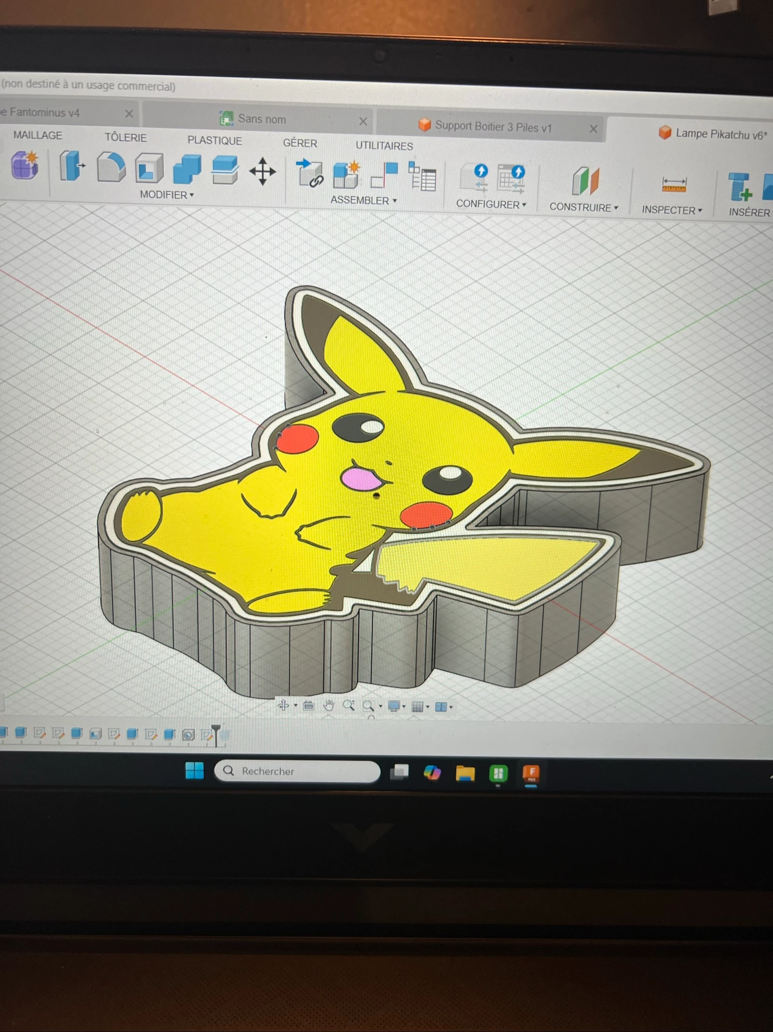Switch to the UTILITAIRES ribbon tab
Image resolution: width=773 pixels, height=1032 pixels.
pos(385,146)
